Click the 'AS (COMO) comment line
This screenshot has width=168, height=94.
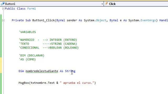click(x=27, y=59)
